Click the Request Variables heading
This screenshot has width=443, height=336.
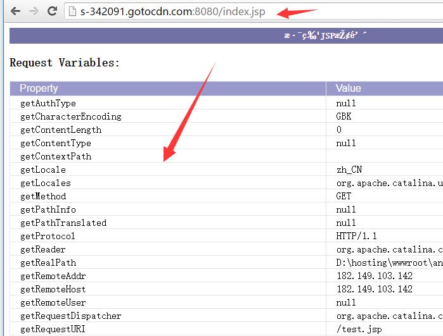coord(65,63)
